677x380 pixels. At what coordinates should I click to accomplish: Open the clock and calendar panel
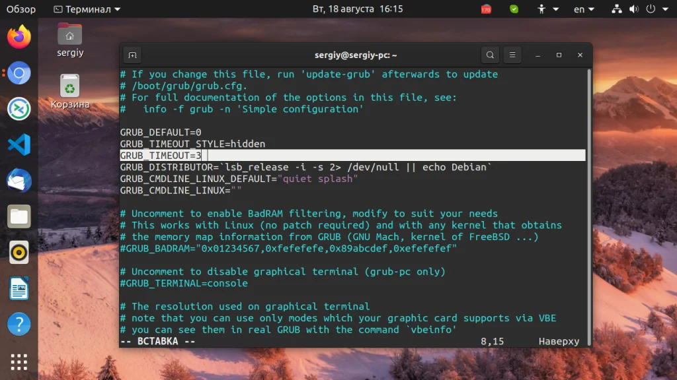pyautogui.click(x=358, y=9)
